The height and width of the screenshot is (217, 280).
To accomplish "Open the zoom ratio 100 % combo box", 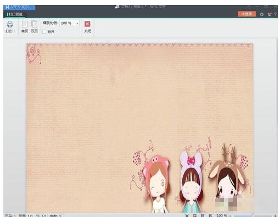I will (x=69, y=23).
